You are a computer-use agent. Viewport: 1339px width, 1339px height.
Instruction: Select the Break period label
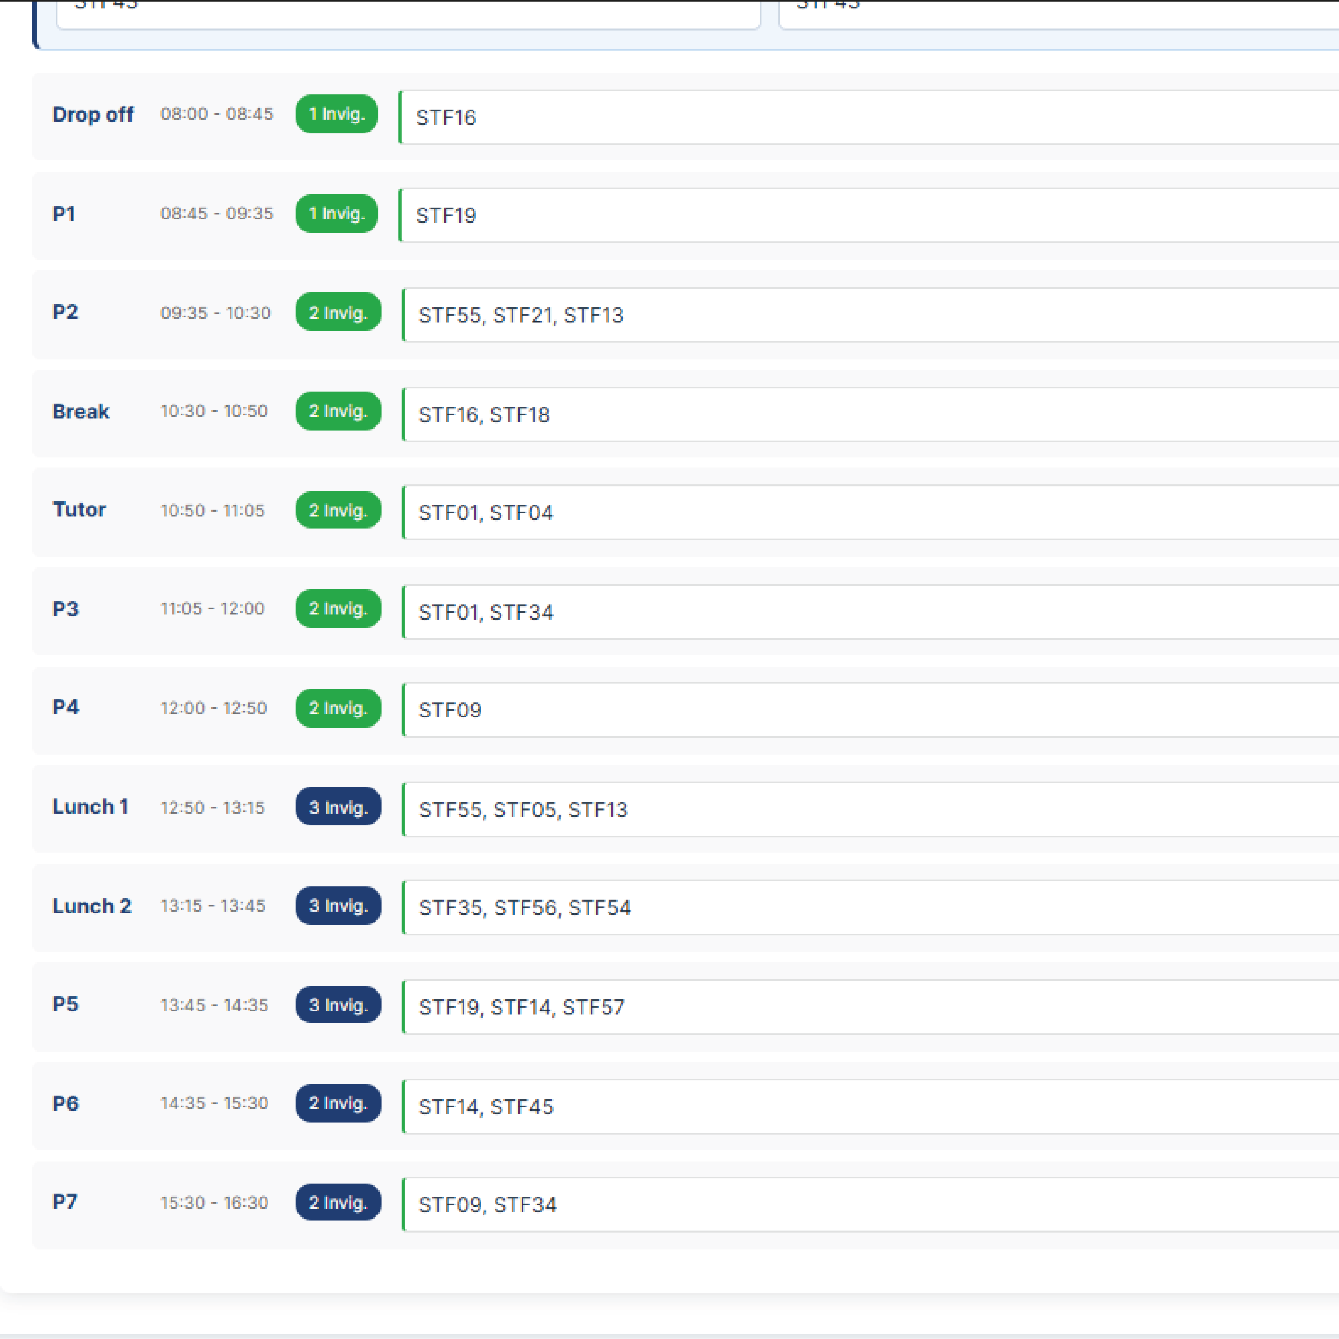click(81, 412)
